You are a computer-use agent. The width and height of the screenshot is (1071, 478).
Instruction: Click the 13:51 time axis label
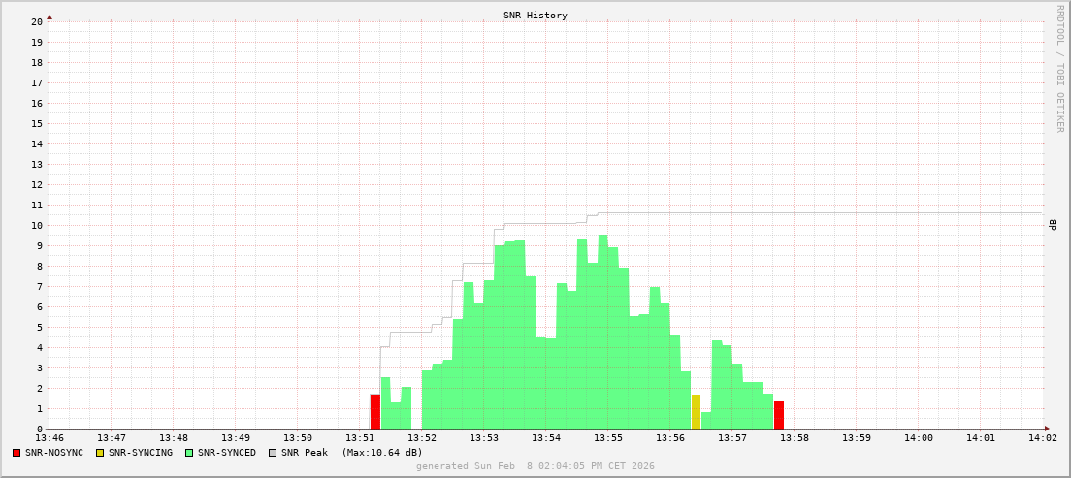pos(360,438)
